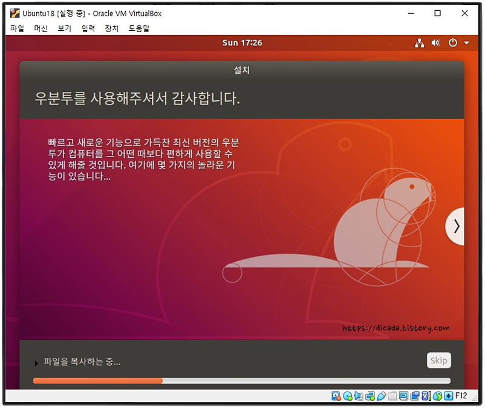Image resolution: width=485 pixels, height=408 pixels.
Task: Click the shared folders status icon
Action: 392,396
